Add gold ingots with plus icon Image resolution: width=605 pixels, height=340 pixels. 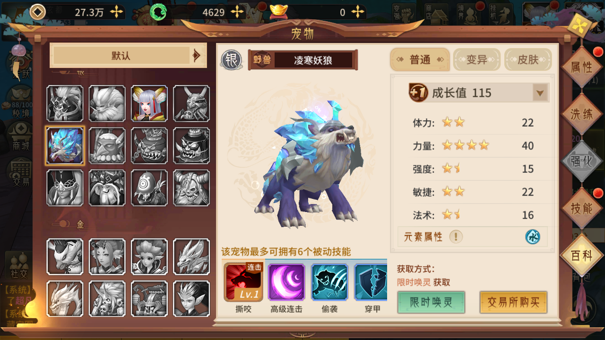(x=358, y=12)
